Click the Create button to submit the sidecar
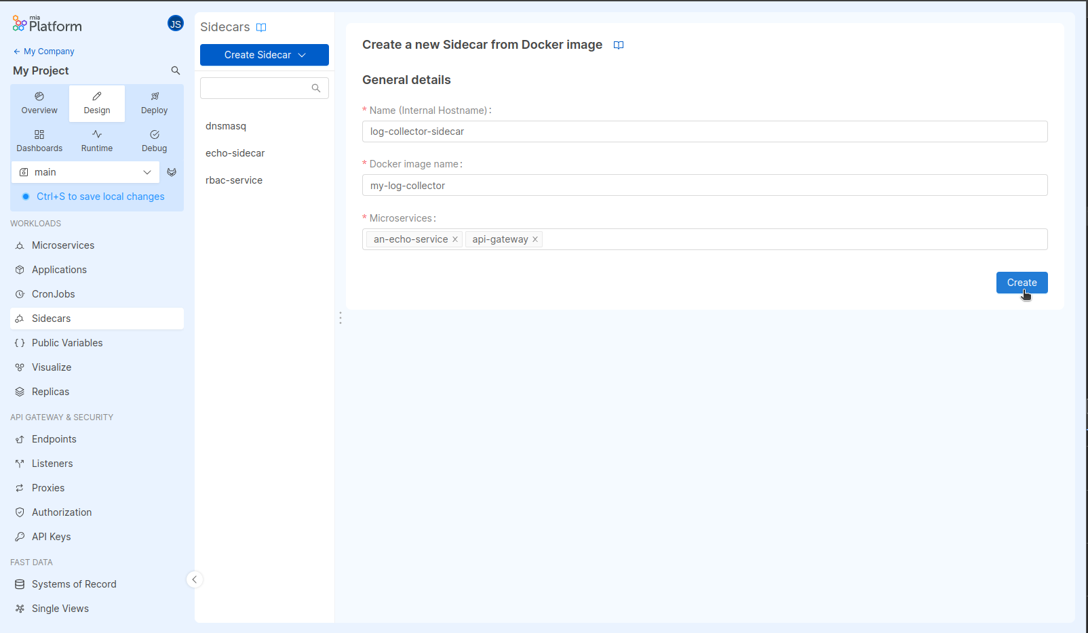 pos(1022,283)
